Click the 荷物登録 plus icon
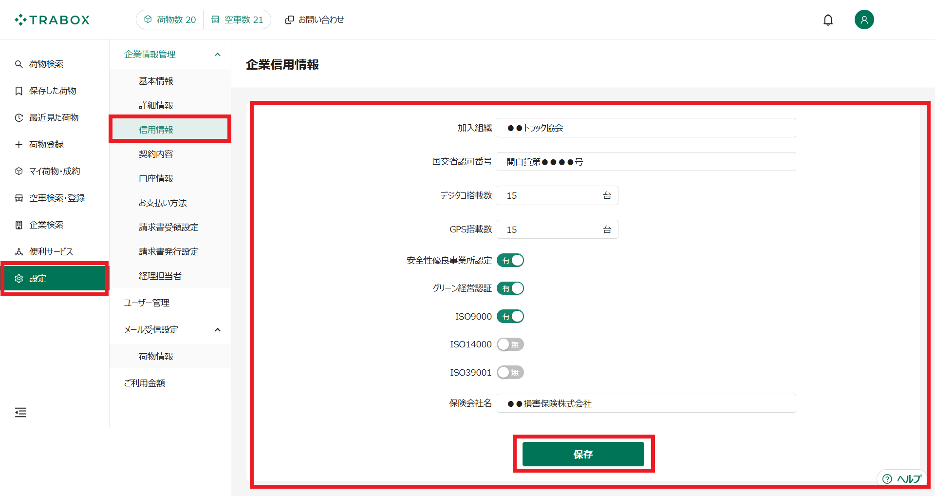This screenshot has width=935, height=496. [19, 145]
